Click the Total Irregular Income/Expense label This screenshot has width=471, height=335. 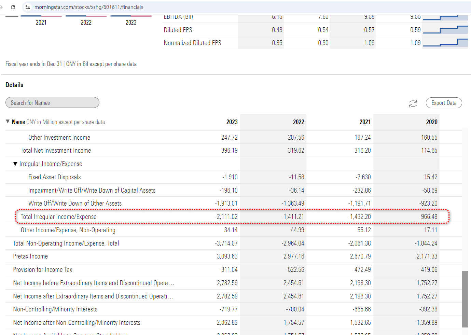(x=58, y=217)
